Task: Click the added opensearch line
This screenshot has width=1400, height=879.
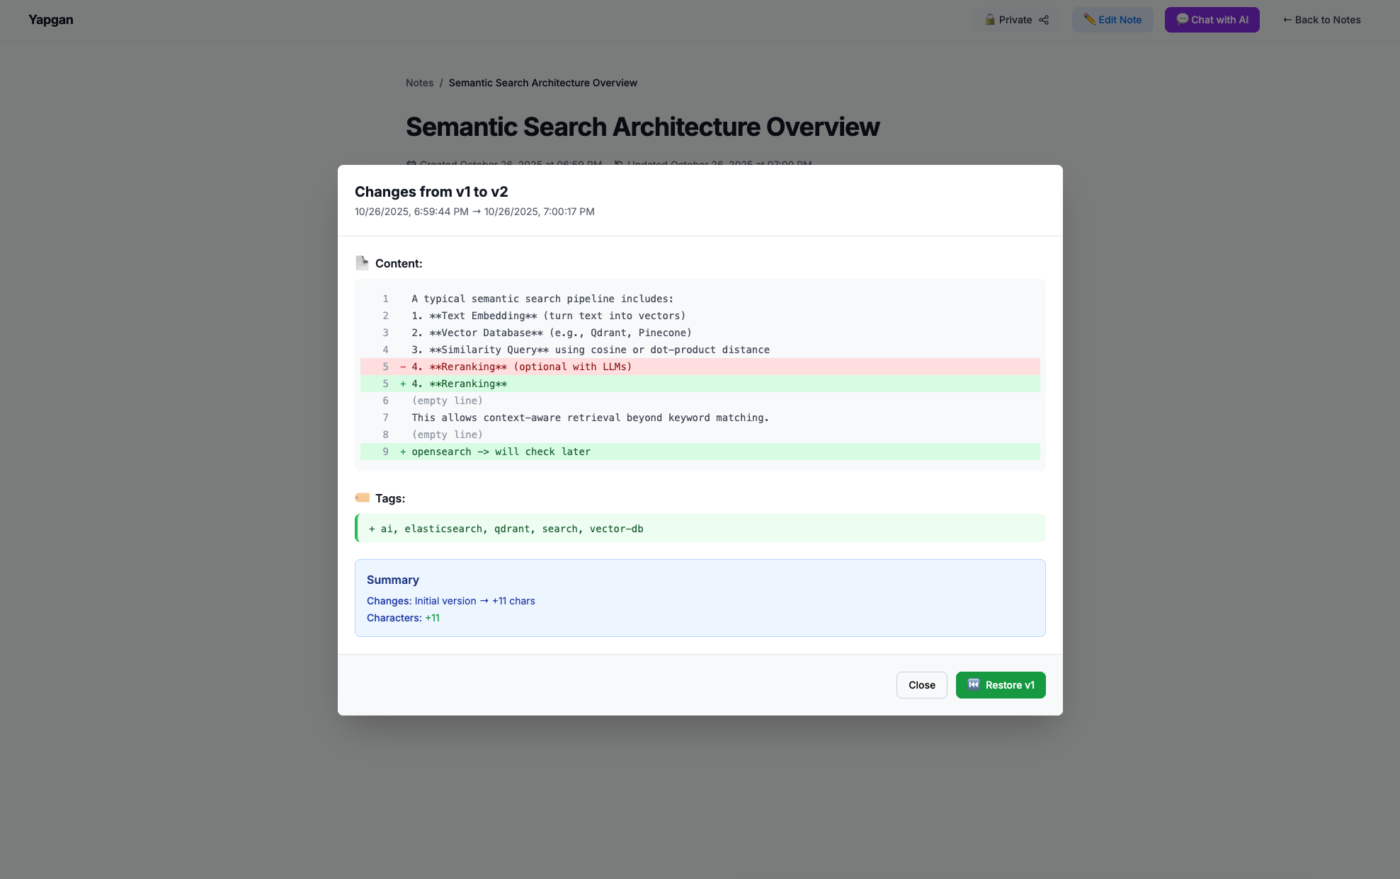Action: tap(501, 452)
